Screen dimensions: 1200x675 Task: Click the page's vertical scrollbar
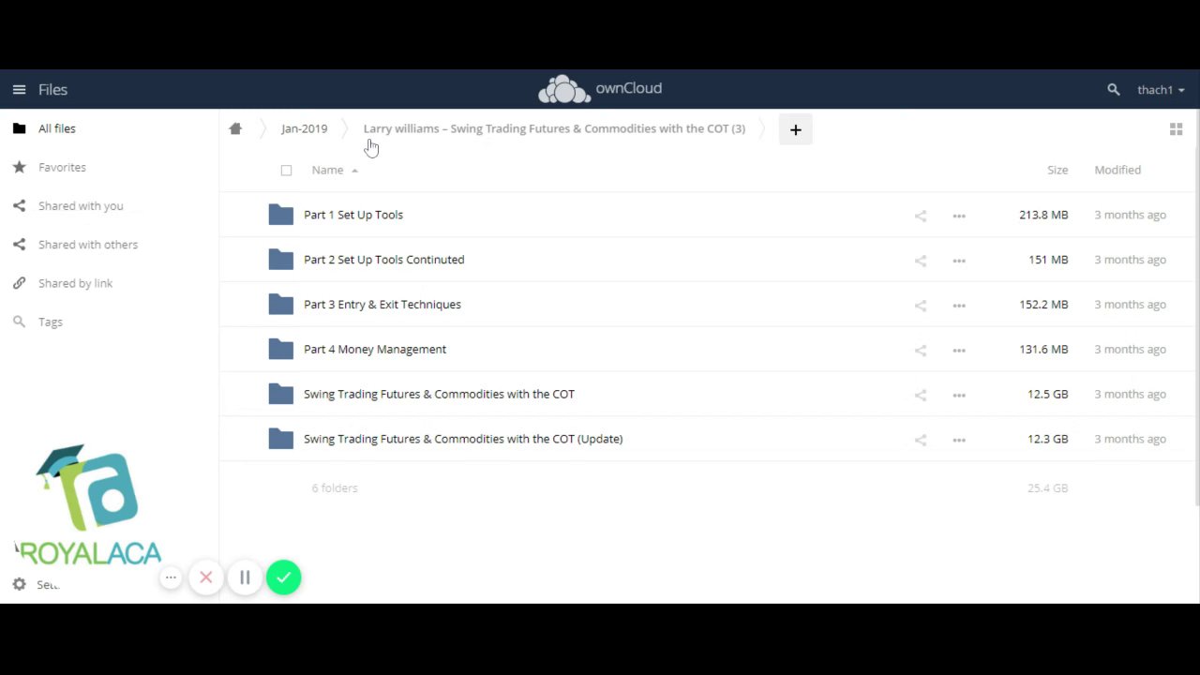[x=1197, y=309]
